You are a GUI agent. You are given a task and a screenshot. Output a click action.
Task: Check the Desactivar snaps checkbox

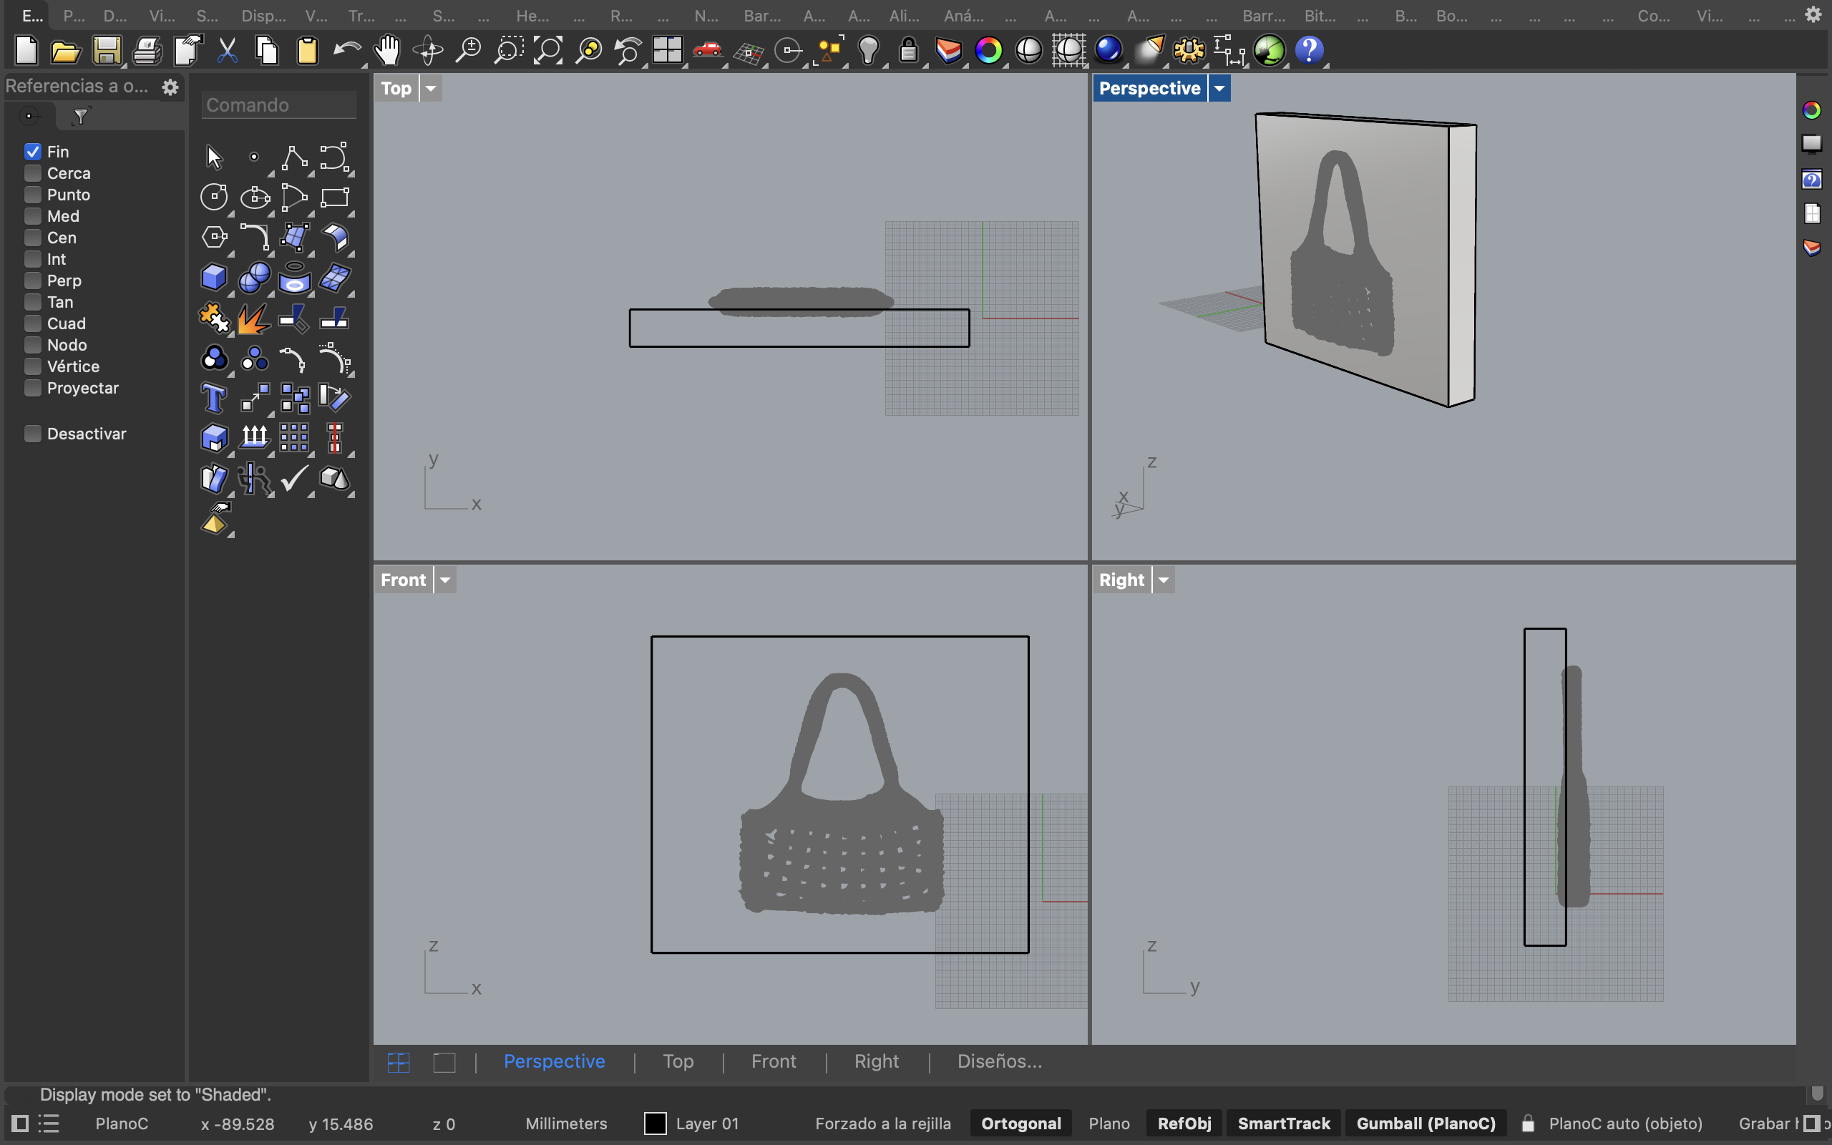coord(32,434)
